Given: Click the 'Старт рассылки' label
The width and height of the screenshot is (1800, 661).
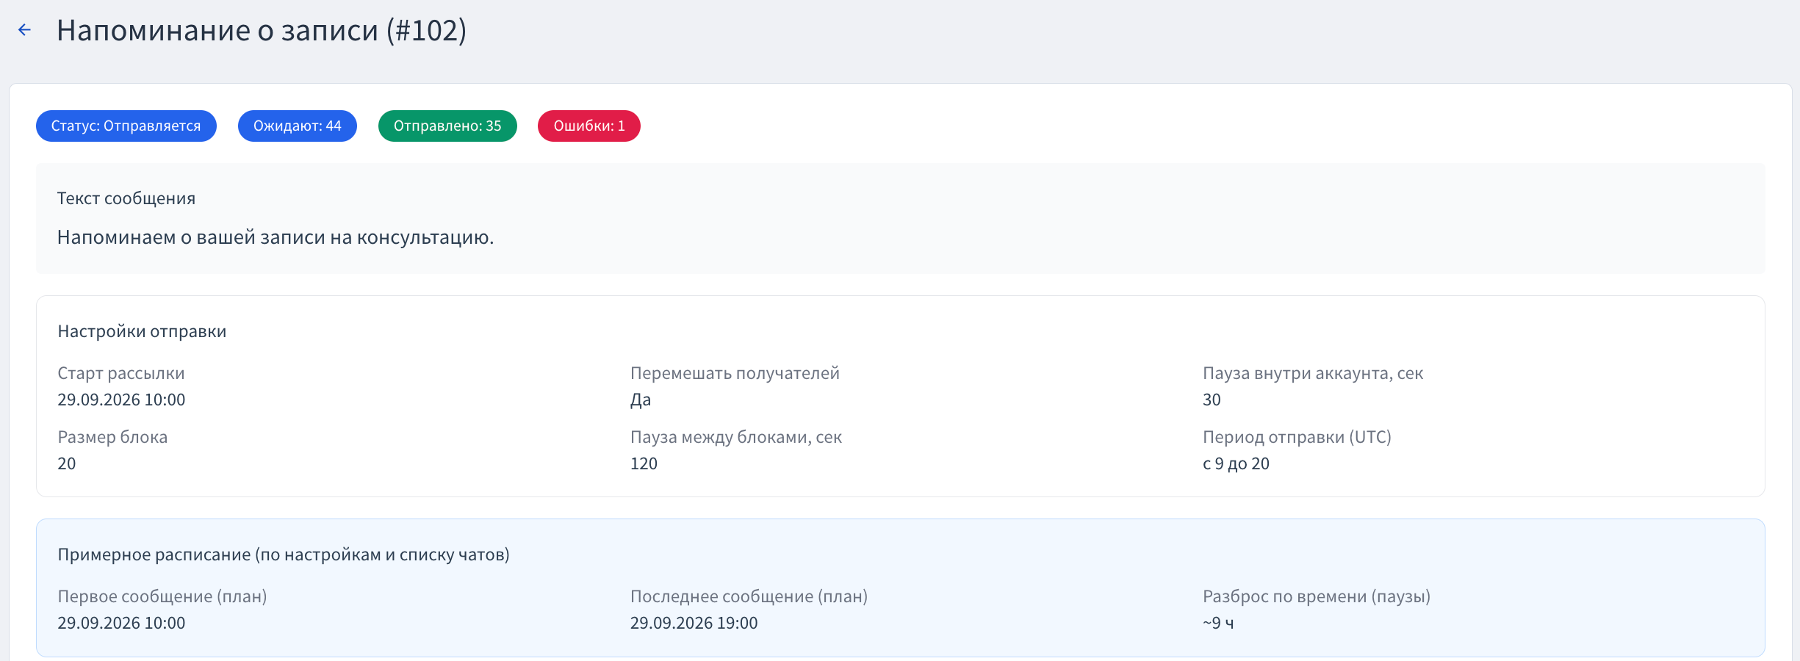Looking at the screenshot, I should 121,373.
